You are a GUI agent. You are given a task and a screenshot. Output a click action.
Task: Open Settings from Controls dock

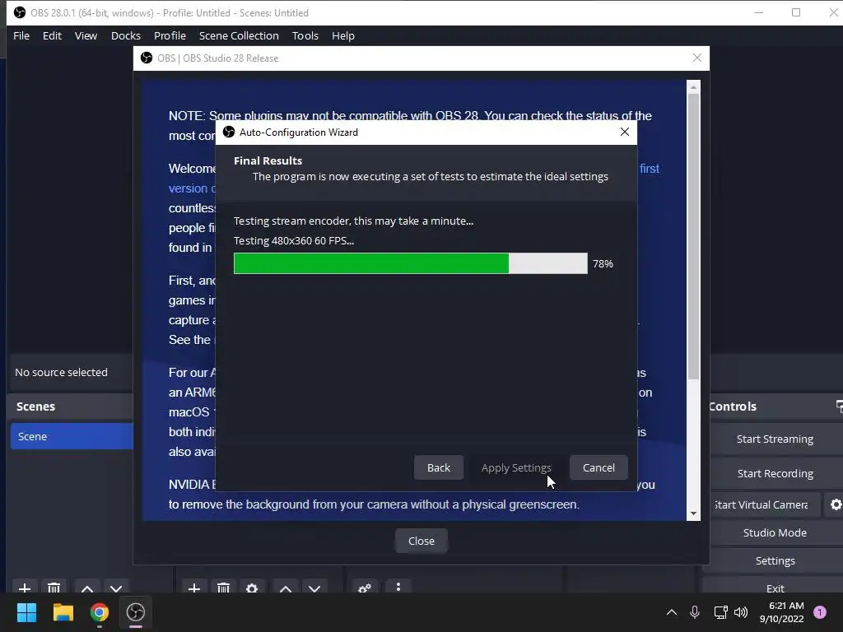point(775,560)
